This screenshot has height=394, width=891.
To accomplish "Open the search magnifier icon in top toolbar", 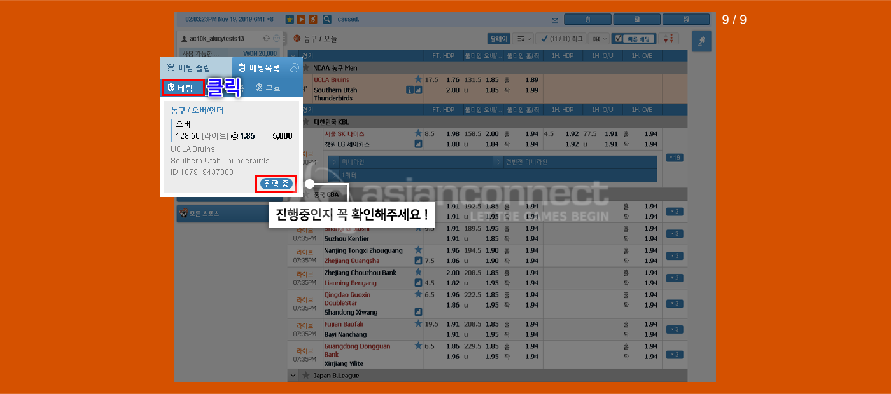I will point(327,19).
